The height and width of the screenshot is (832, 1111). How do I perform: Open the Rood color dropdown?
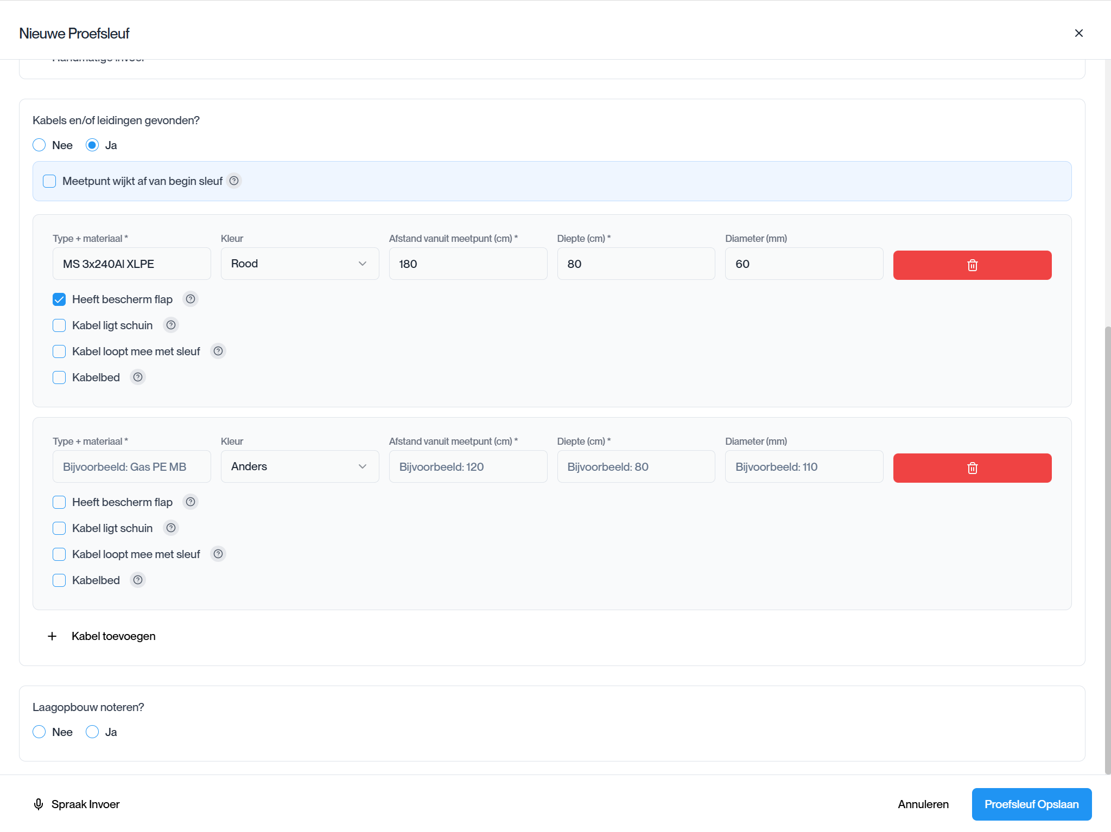300,264
